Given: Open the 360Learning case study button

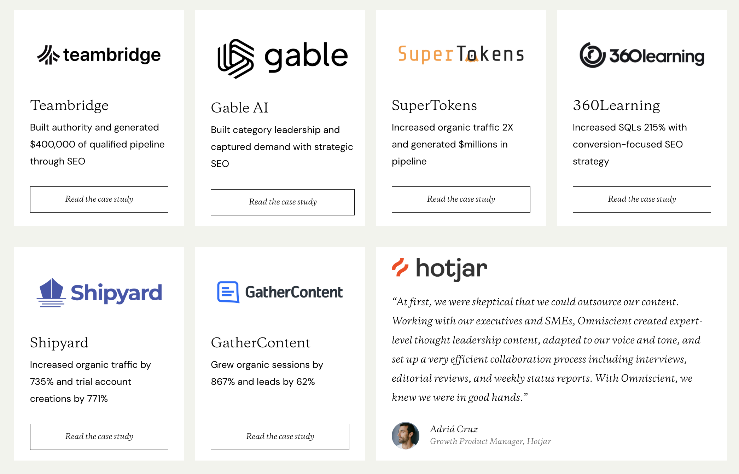Looking at the screenshot, I should (641, 200).
